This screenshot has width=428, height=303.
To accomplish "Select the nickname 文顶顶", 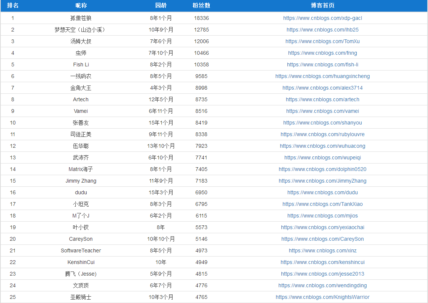I will click(81, 285).
